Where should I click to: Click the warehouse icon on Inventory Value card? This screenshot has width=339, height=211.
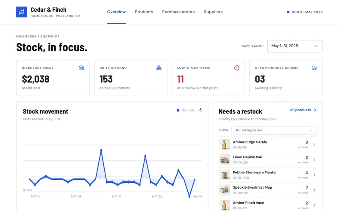[81, 68]
